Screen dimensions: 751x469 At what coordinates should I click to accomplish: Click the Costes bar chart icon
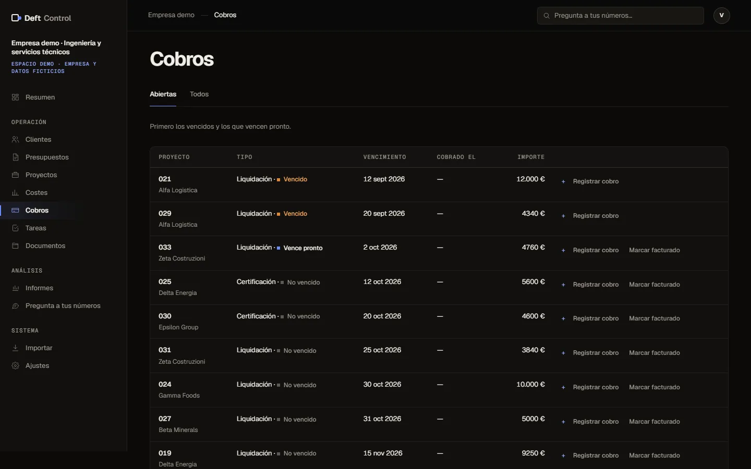pyautogui.click(x=15, y=193)
